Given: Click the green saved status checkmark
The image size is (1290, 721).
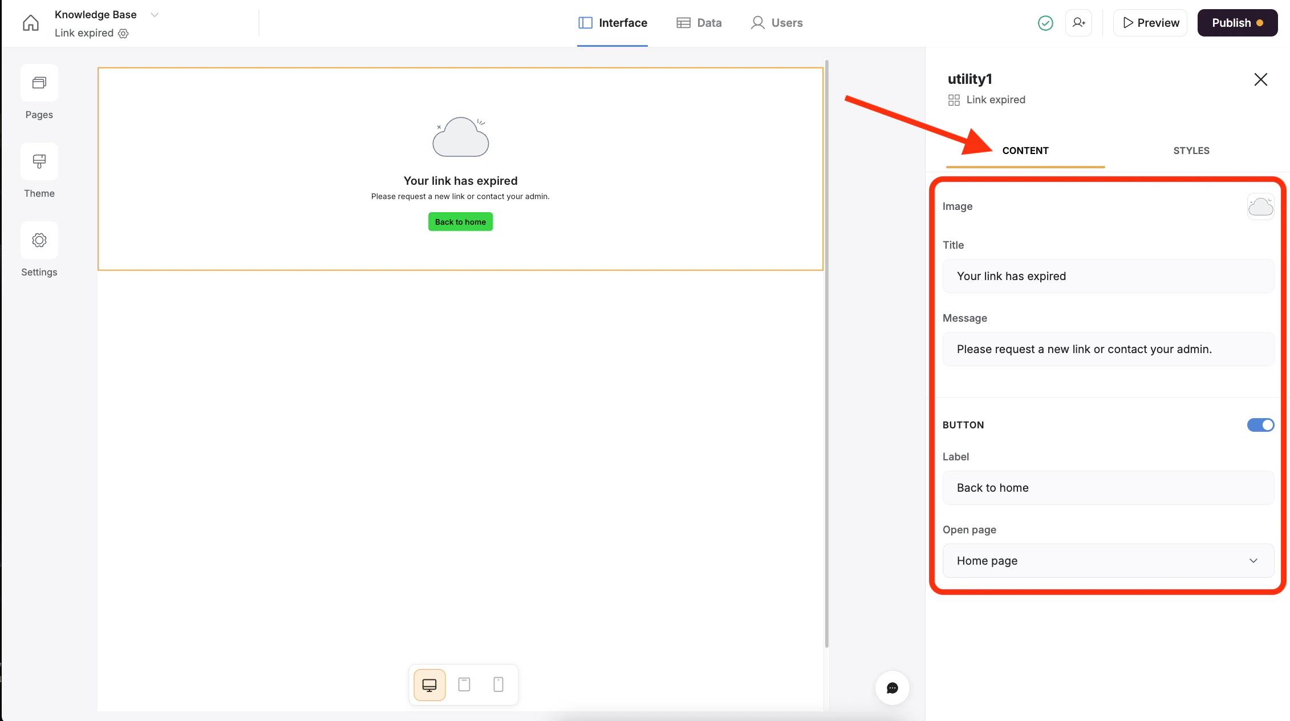Looking at the screenshot, I should (1045, 23).
